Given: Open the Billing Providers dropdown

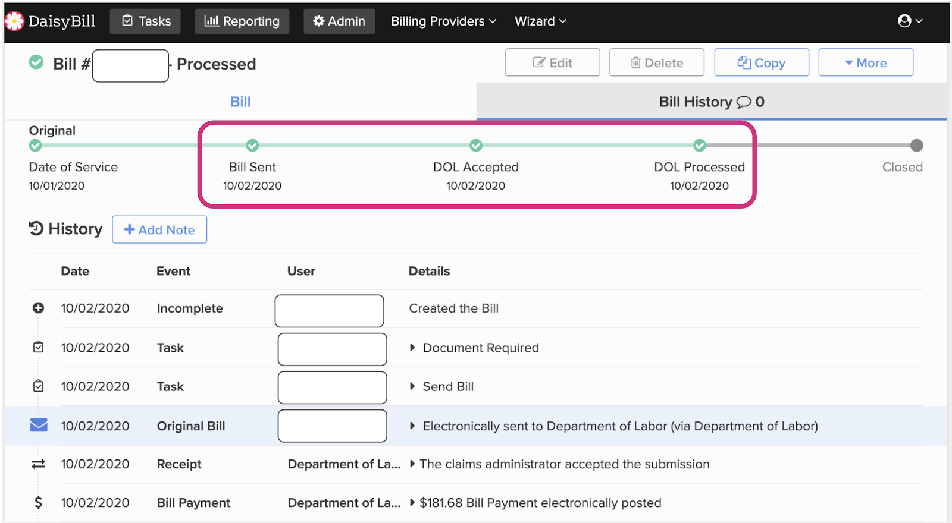Looking at the screenshot, I should coord(443,21).
